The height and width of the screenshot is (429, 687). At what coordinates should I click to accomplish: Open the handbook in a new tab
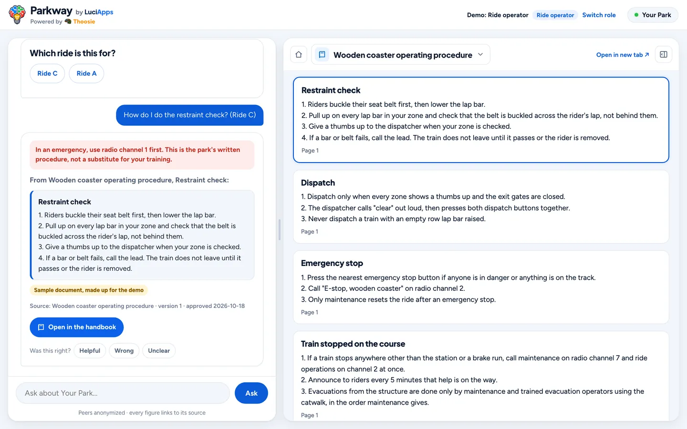click(623, 55)
